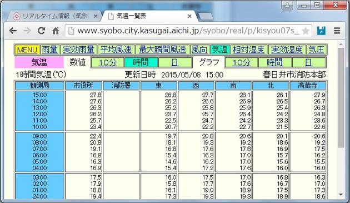Click the blue floppy disk extension icon
The height and width of the screenshot is (203, 350).
(x=322, y=31)
